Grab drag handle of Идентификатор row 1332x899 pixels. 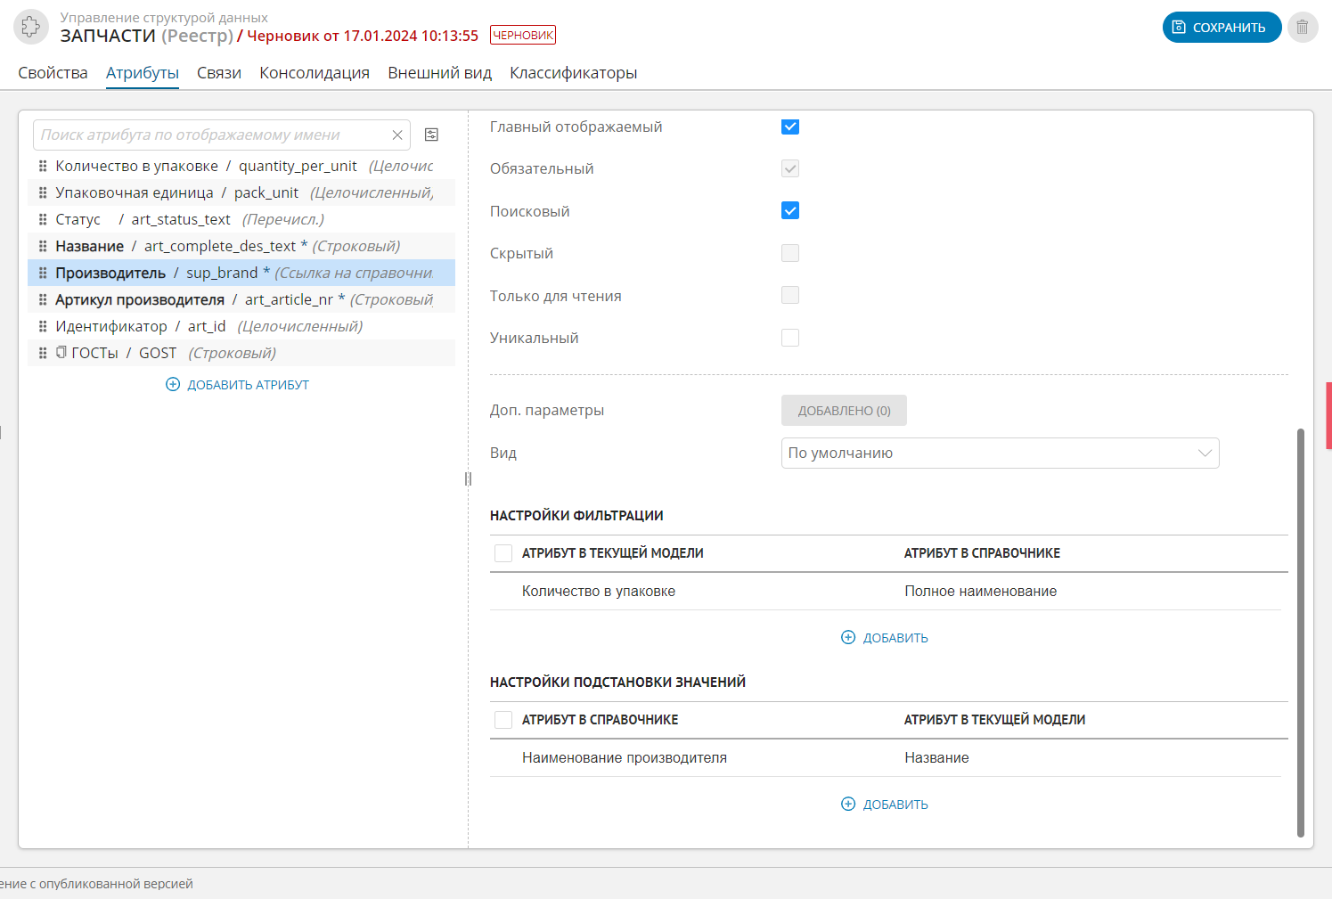point(43,326)
